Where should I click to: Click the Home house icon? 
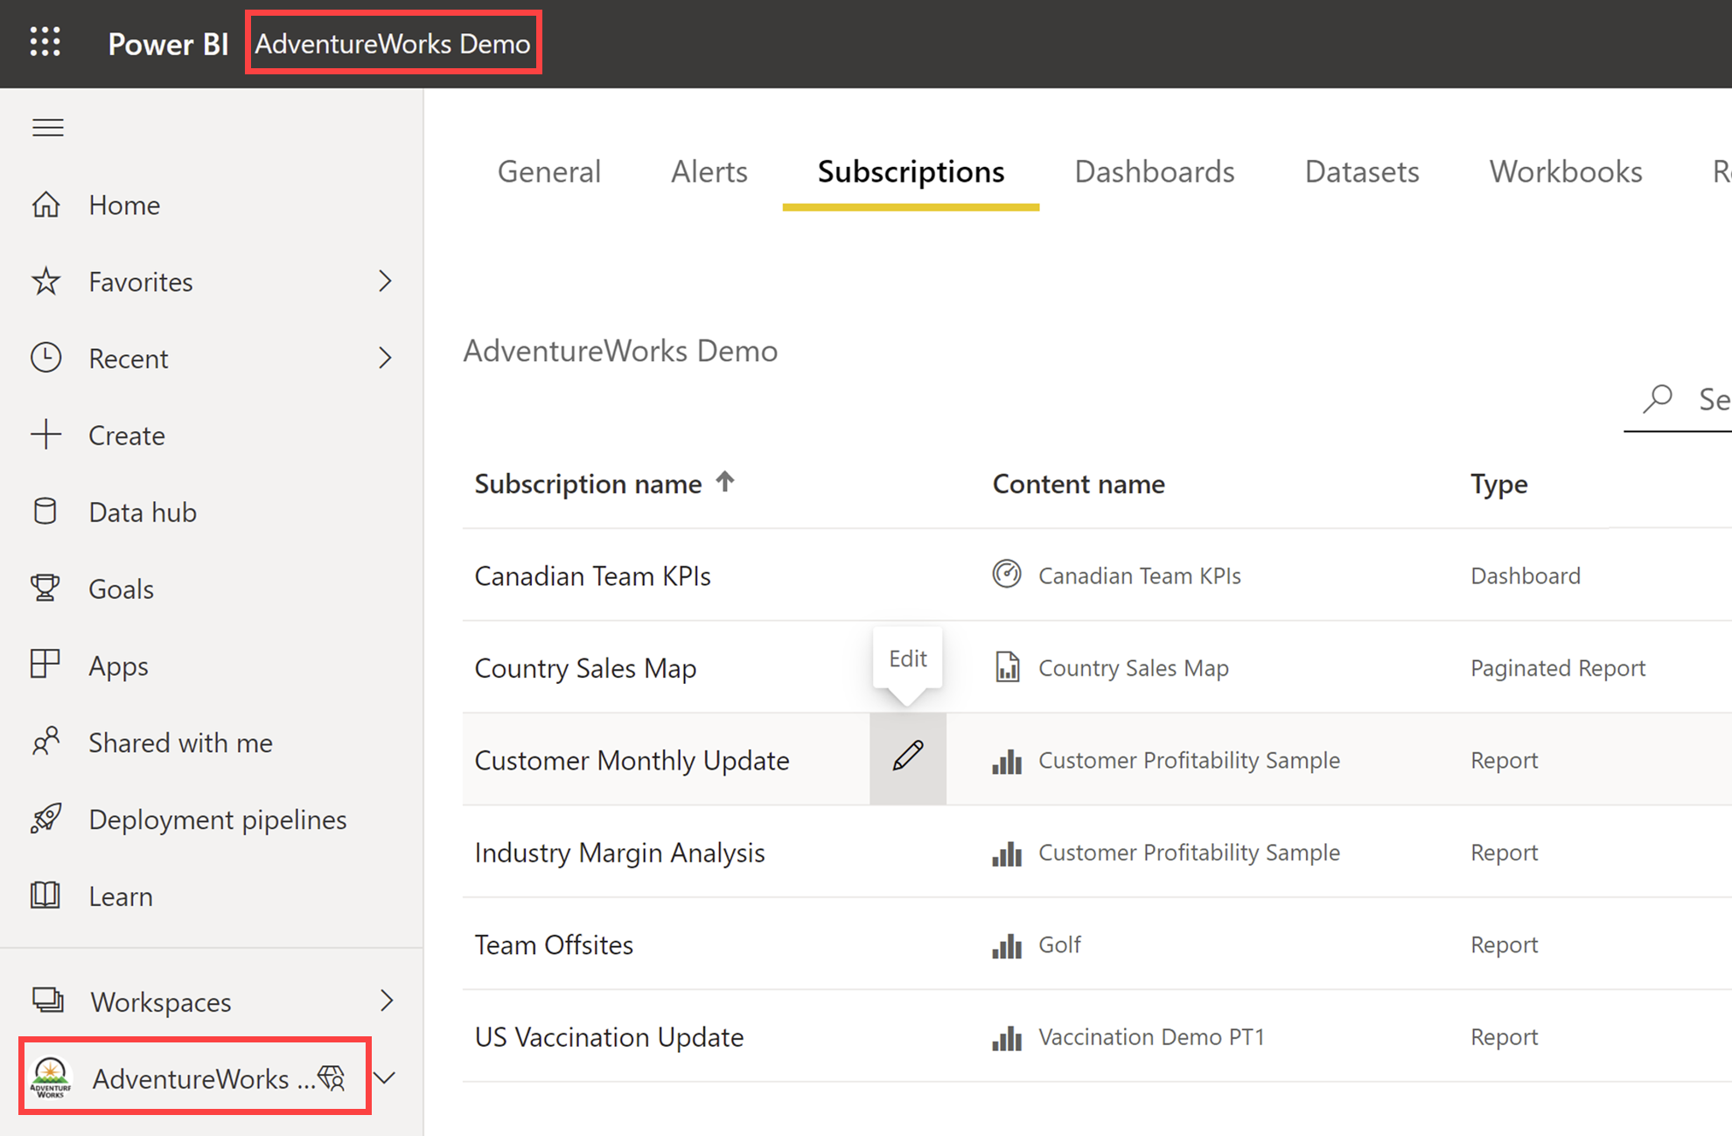[46, 205]
